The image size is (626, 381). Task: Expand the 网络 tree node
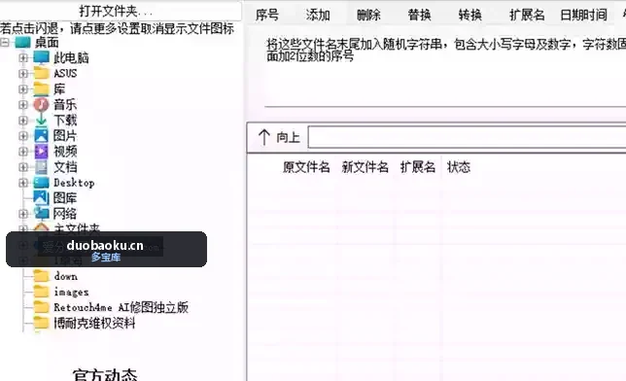[23, 214]
